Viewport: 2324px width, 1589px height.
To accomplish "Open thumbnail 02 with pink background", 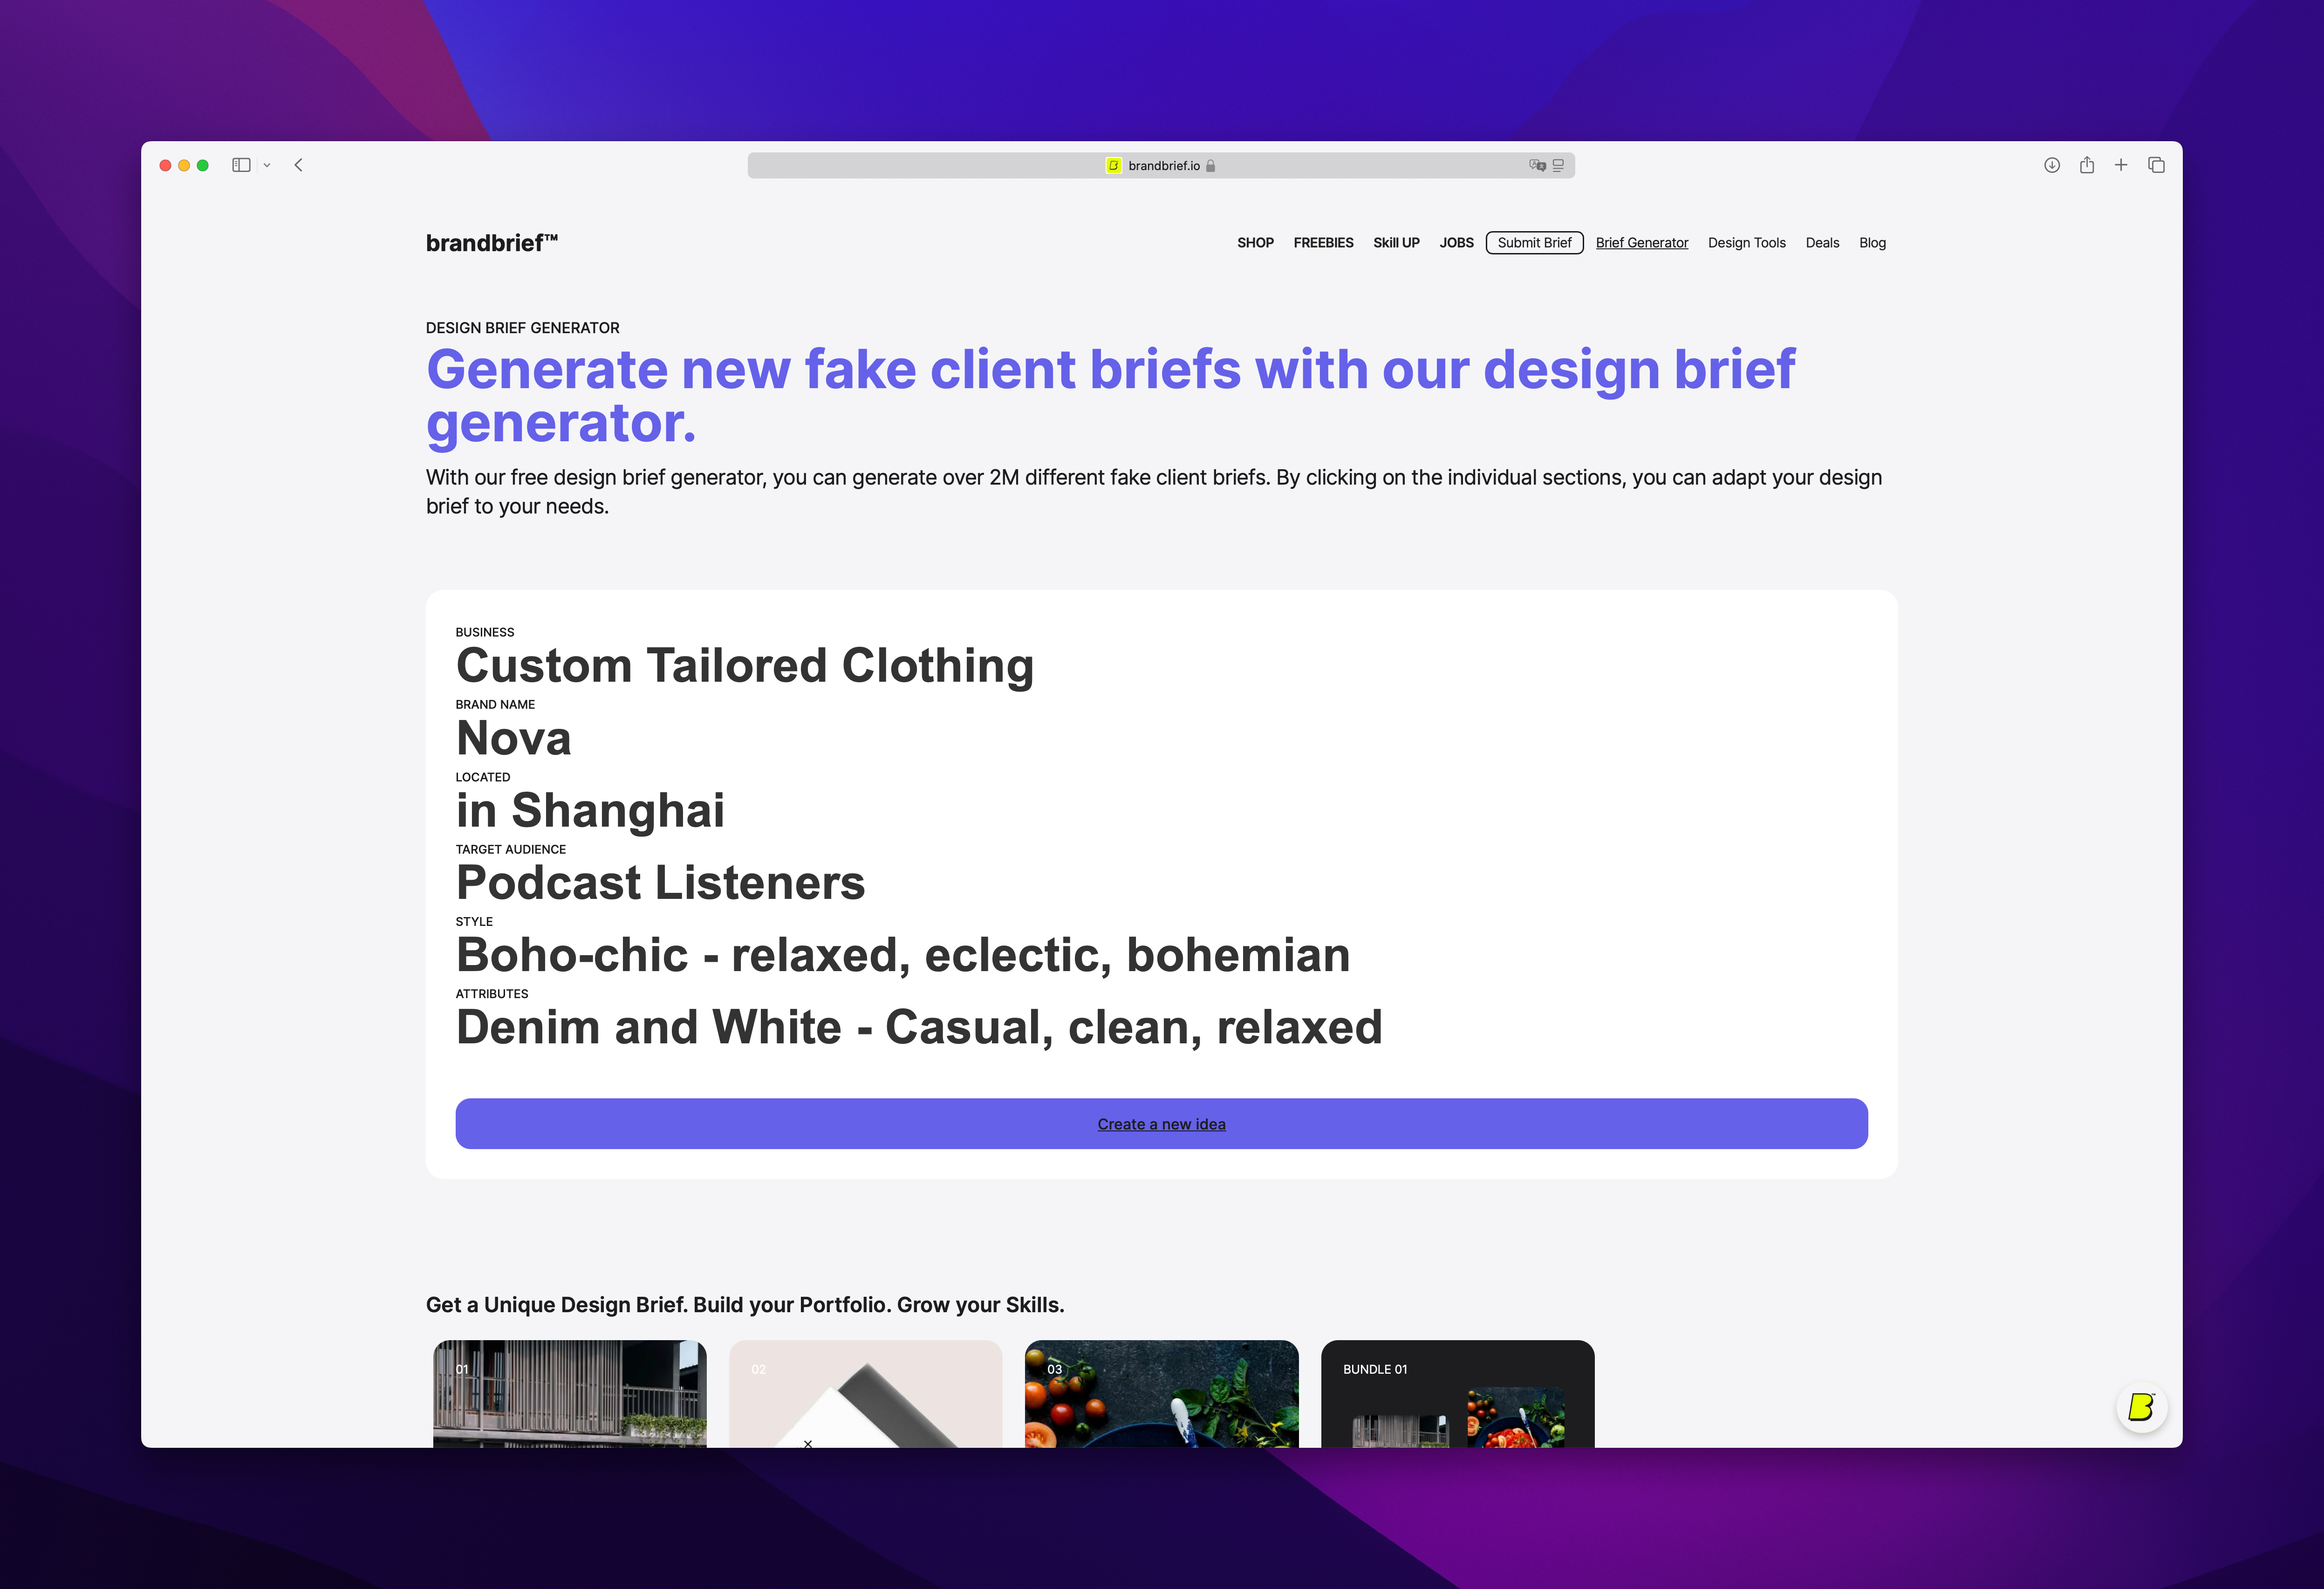I will [865, 1394].
